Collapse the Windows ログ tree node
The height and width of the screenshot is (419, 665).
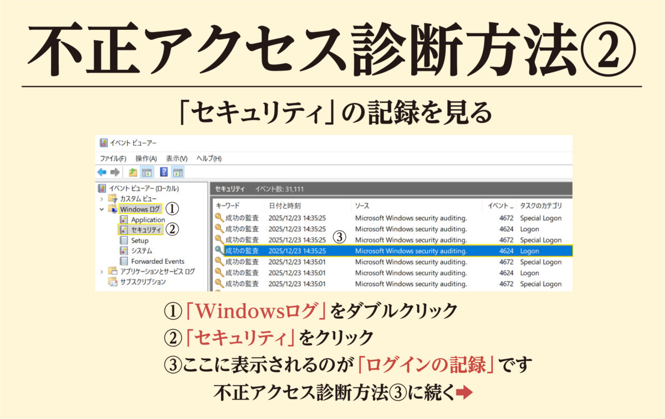point(102,209)
